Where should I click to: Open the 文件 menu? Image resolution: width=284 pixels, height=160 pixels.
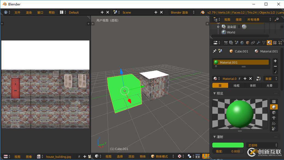(17, 12)
